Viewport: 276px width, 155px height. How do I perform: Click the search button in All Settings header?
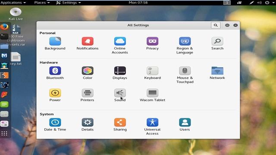coord(216,25)
